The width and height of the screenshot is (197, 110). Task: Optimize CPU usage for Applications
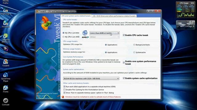coord(106,45)
